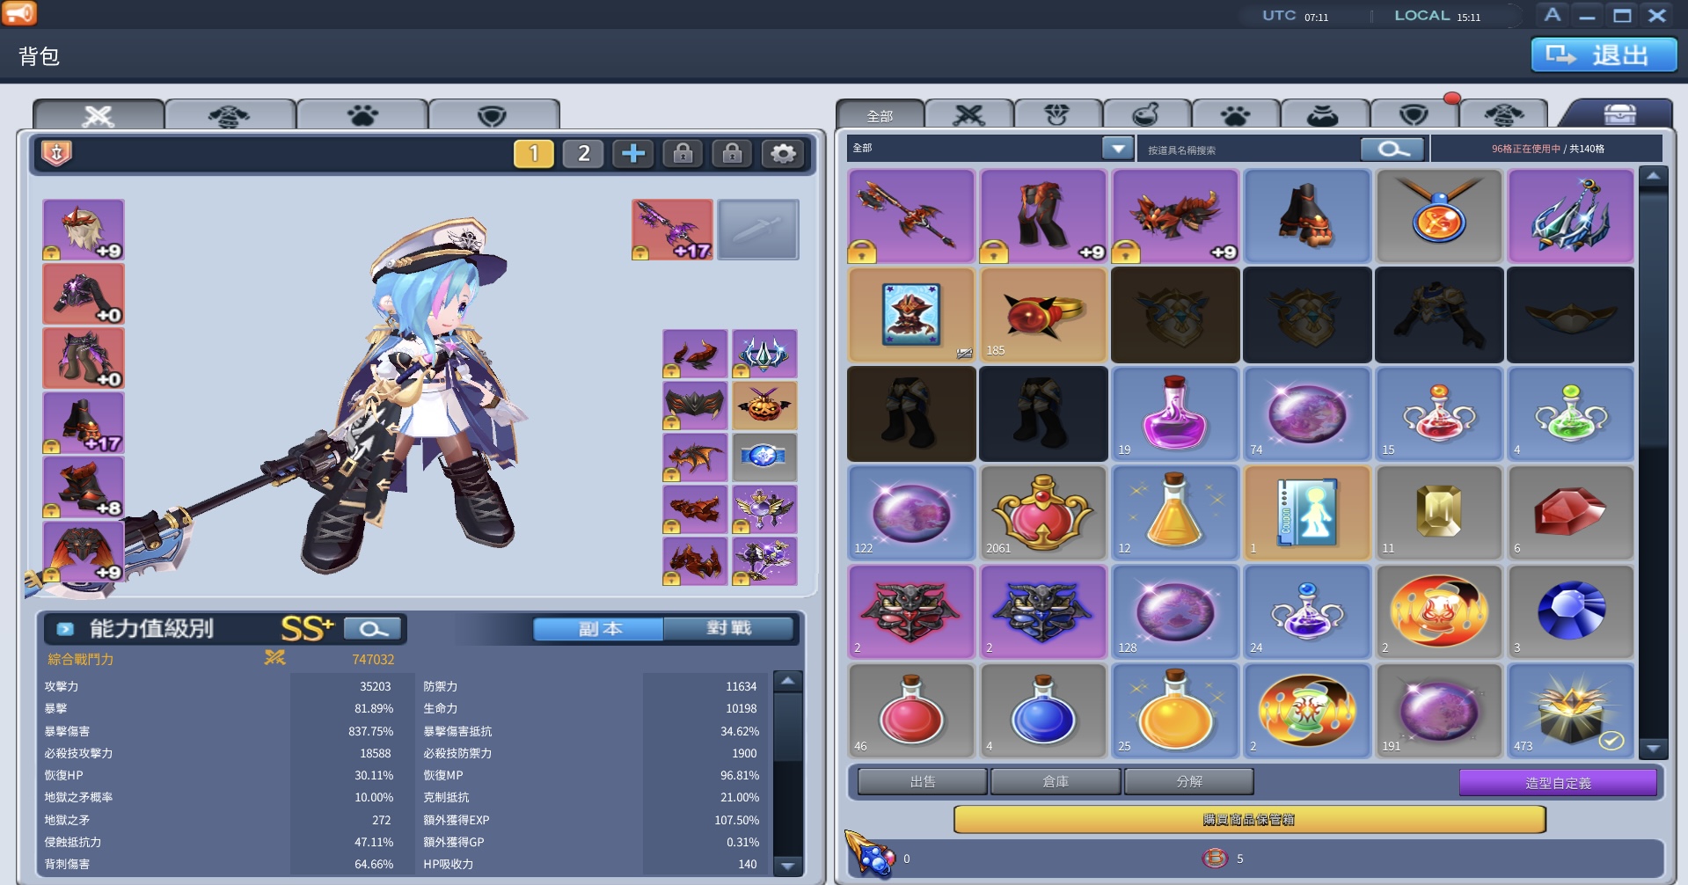Select the red ring stack of 185

[1043, 315]
